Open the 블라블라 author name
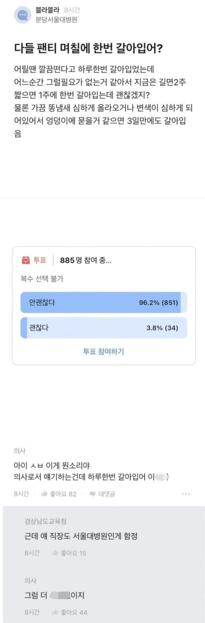Viewport: 205px width, 623px height. (47, 10)
